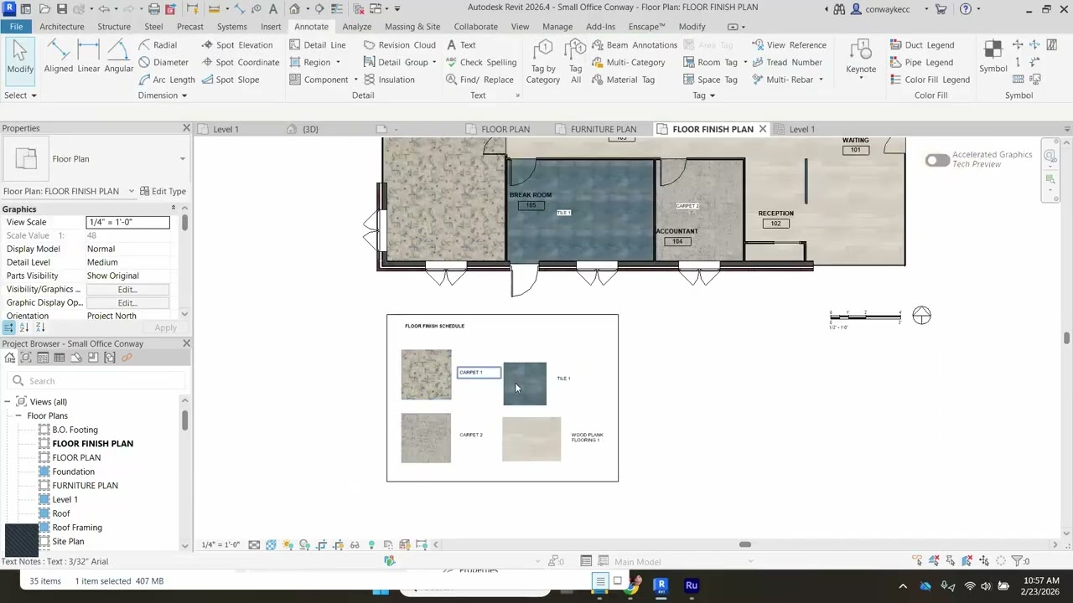Place an annotation Symbol
The width and height of the screenshot is (1073, 603).
993,57
